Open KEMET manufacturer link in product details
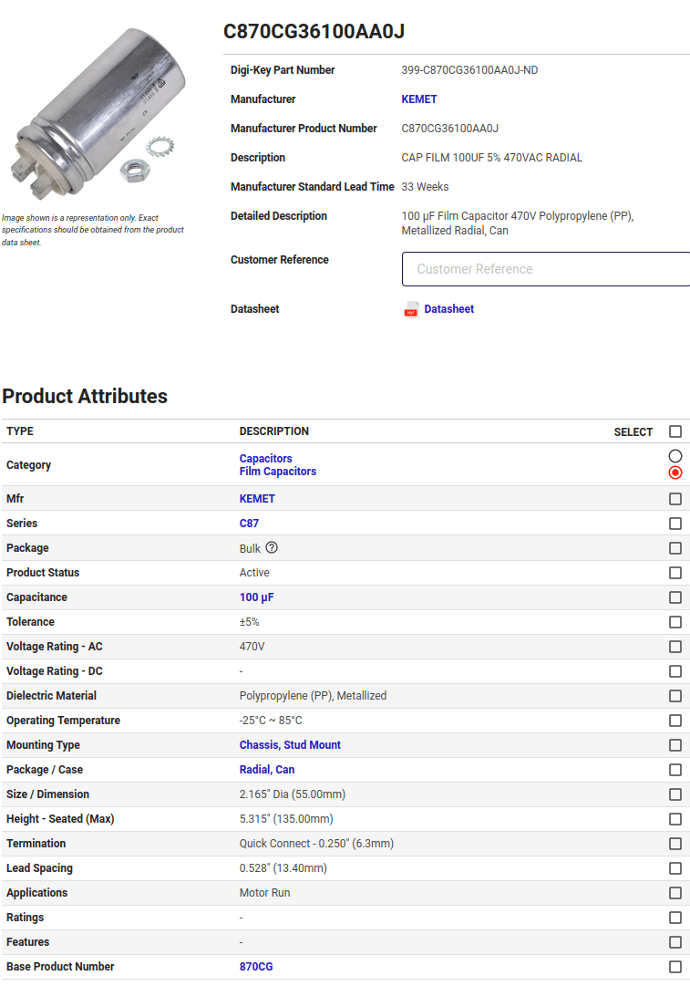The image size is (690, 986). pos(419,99)
